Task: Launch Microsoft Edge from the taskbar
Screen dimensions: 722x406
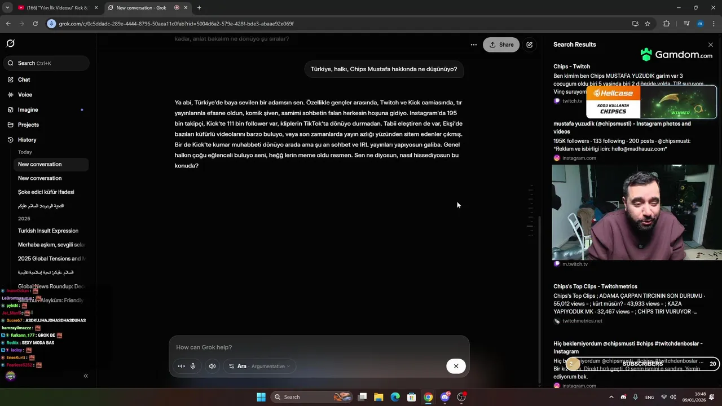Action: click(x=395, y=397)
